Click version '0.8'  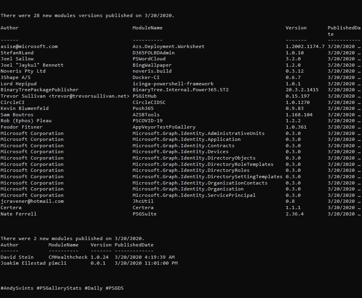[x=290, y=202]
